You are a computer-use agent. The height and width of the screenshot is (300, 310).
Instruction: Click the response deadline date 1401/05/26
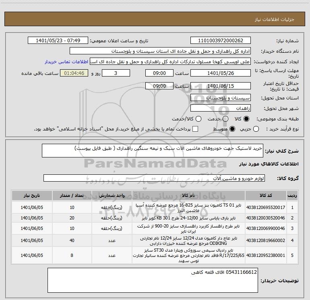coord(221,73)
